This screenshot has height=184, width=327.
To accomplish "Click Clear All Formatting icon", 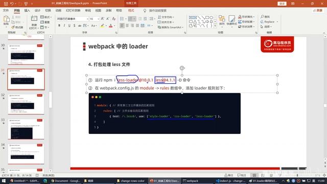I will (114, 18).
